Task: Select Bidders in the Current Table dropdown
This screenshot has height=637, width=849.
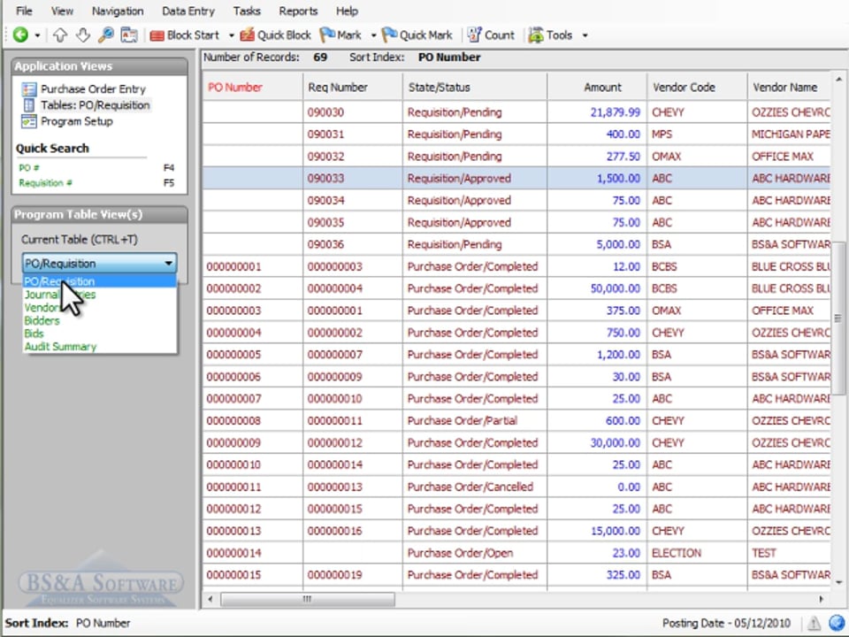Action: click(42, 320)
